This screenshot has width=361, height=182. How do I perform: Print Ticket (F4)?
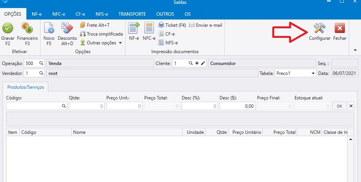click(172, 25)
